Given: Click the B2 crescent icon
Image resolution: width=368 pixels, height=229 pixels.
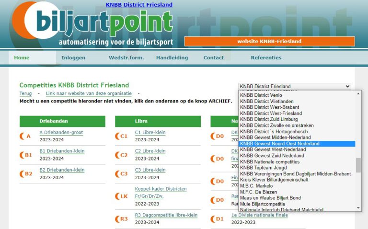Looking at the screenshot, I should coord(25,174).
